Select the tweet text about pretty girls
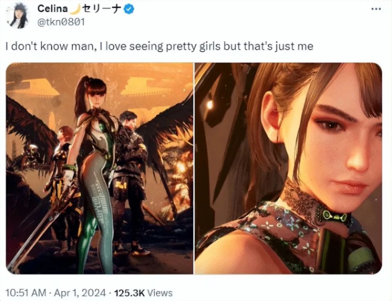 tap(159, 47)
